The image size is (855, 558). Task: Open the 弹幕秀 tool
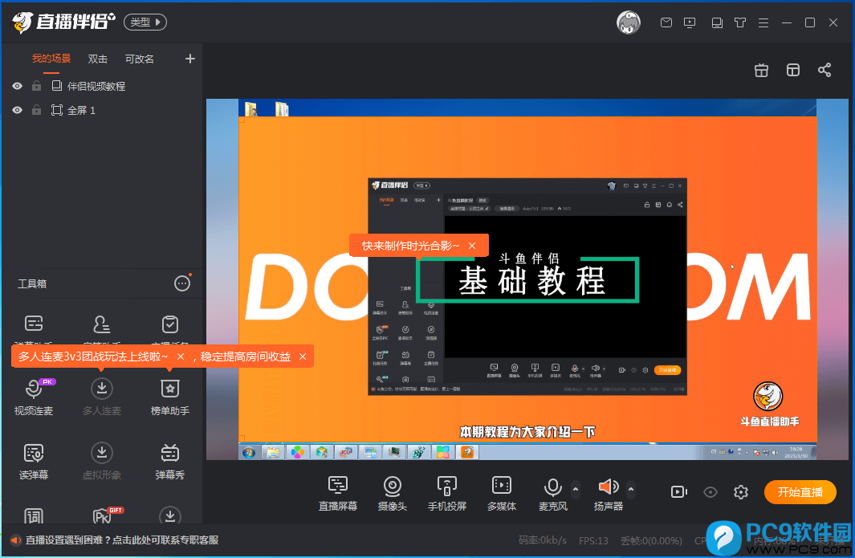tap(169, 462)
